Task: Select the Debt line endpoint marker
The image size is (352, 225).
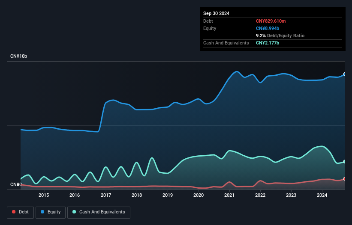Action: coord(344,179)
